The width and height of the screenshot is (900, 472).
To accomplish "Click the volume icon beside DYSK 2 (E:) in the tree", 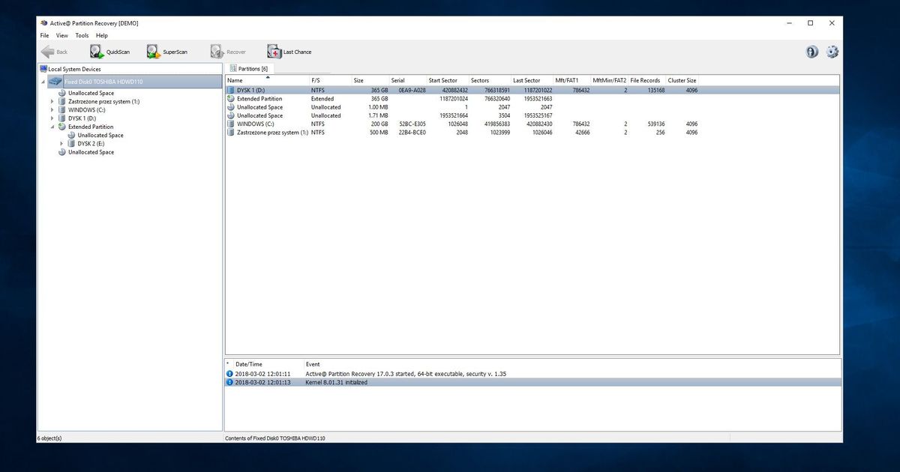I will click(x=72, y=143).
